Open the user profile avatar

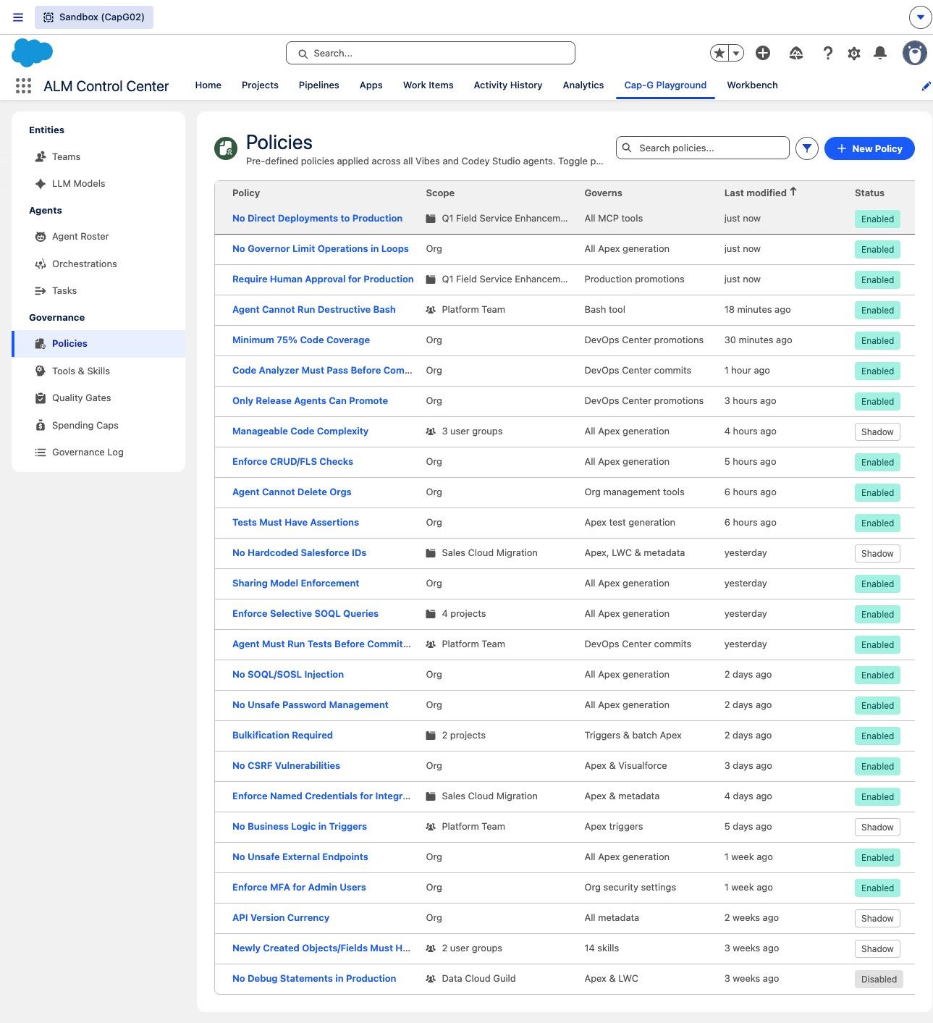[915, 53]
